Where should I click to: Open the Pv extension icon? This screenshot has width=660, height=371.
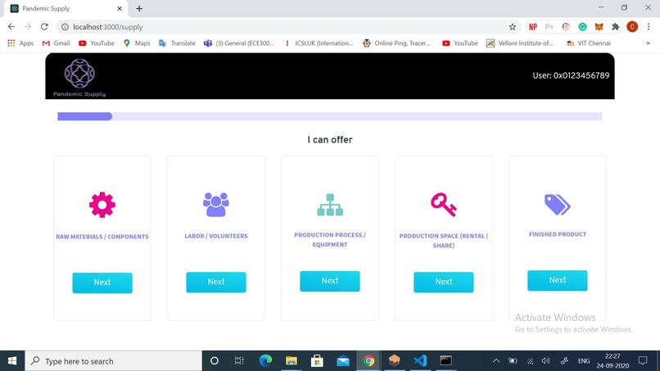(x=549, y=27)
